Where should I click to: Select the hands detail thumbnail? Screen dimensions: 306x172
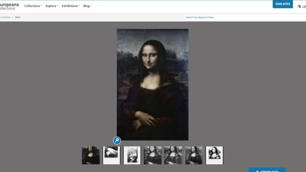coord(111,155)
